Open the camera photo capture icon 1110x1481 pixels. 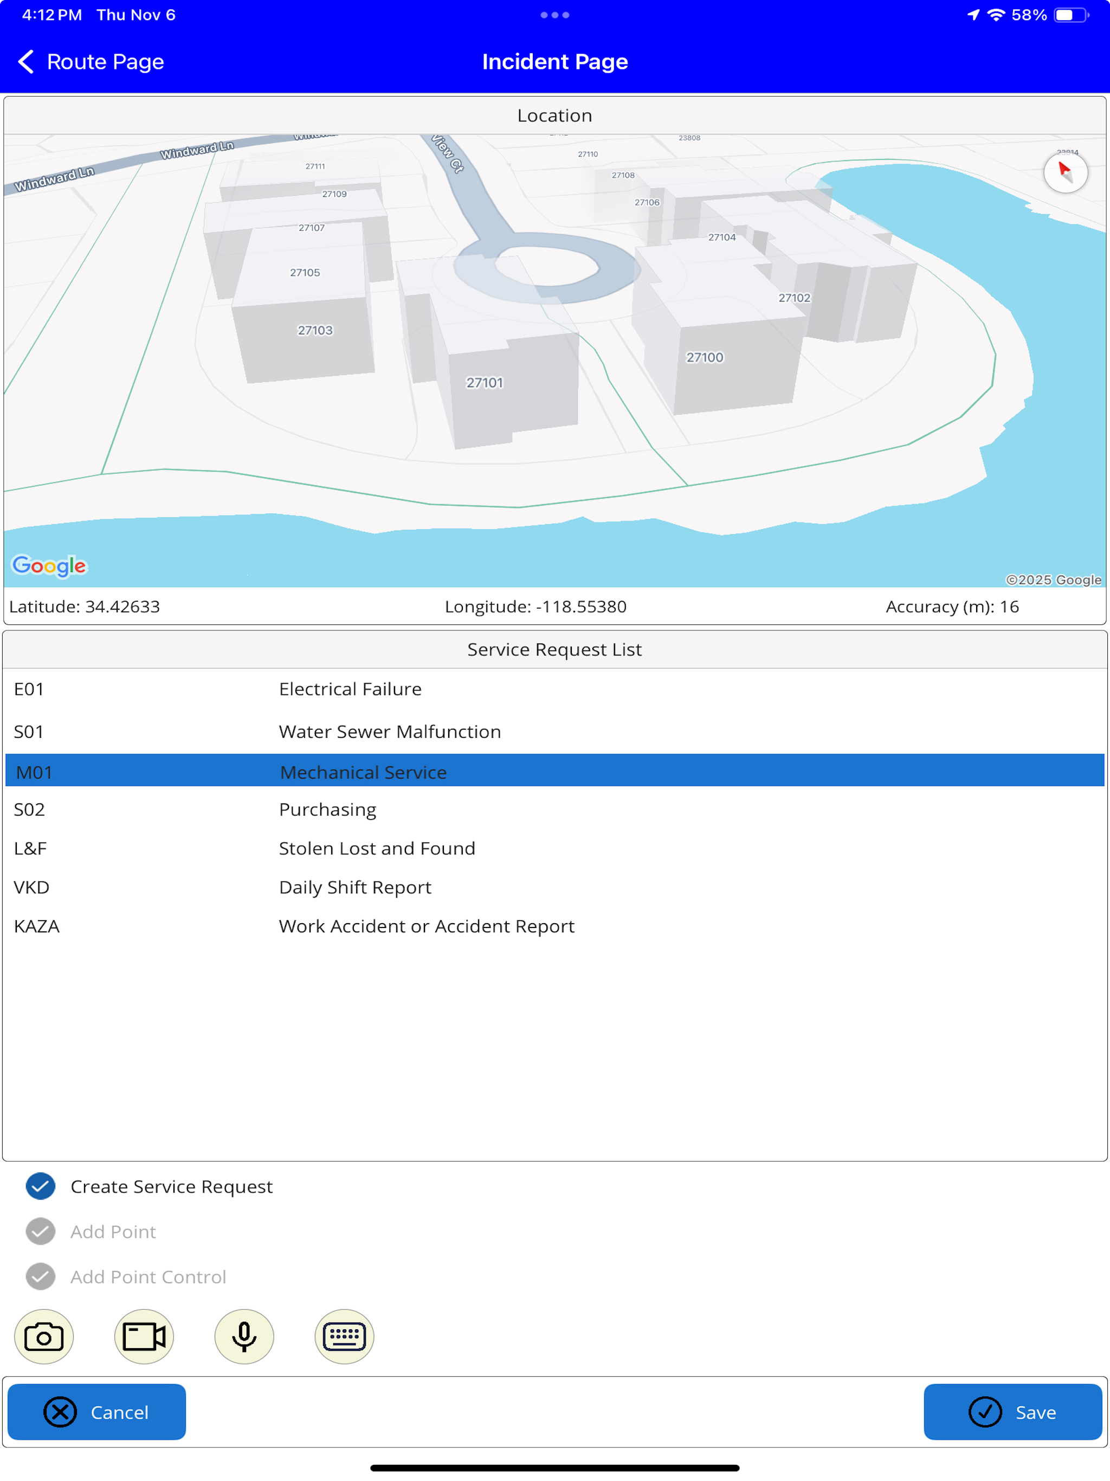(x=43, y=1336)
